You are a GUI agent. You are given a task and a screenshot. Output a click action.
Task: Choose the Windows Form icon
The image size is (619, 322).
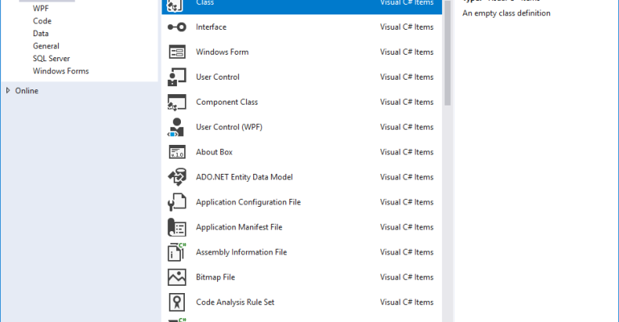[x=177, y=52]
